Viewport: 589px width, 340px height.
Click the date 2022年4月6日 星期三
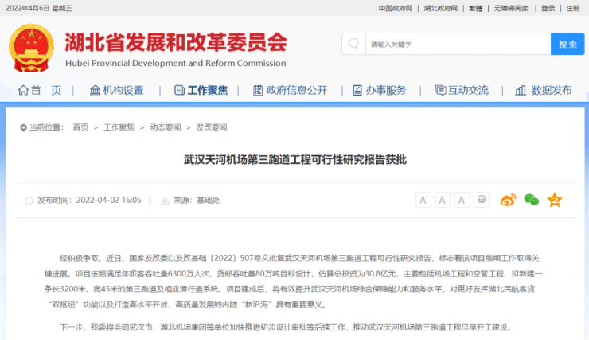[x=39, y=8]
